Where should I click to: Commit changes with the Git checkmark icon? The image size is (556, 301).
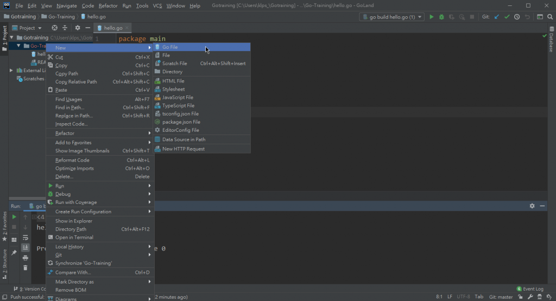coord(507,17)
